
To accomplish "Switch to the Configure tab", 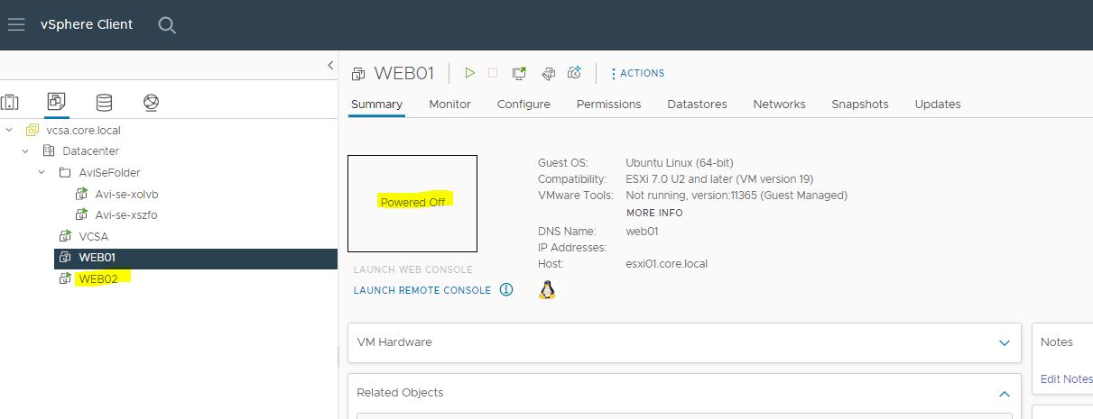I will [523, 104].
